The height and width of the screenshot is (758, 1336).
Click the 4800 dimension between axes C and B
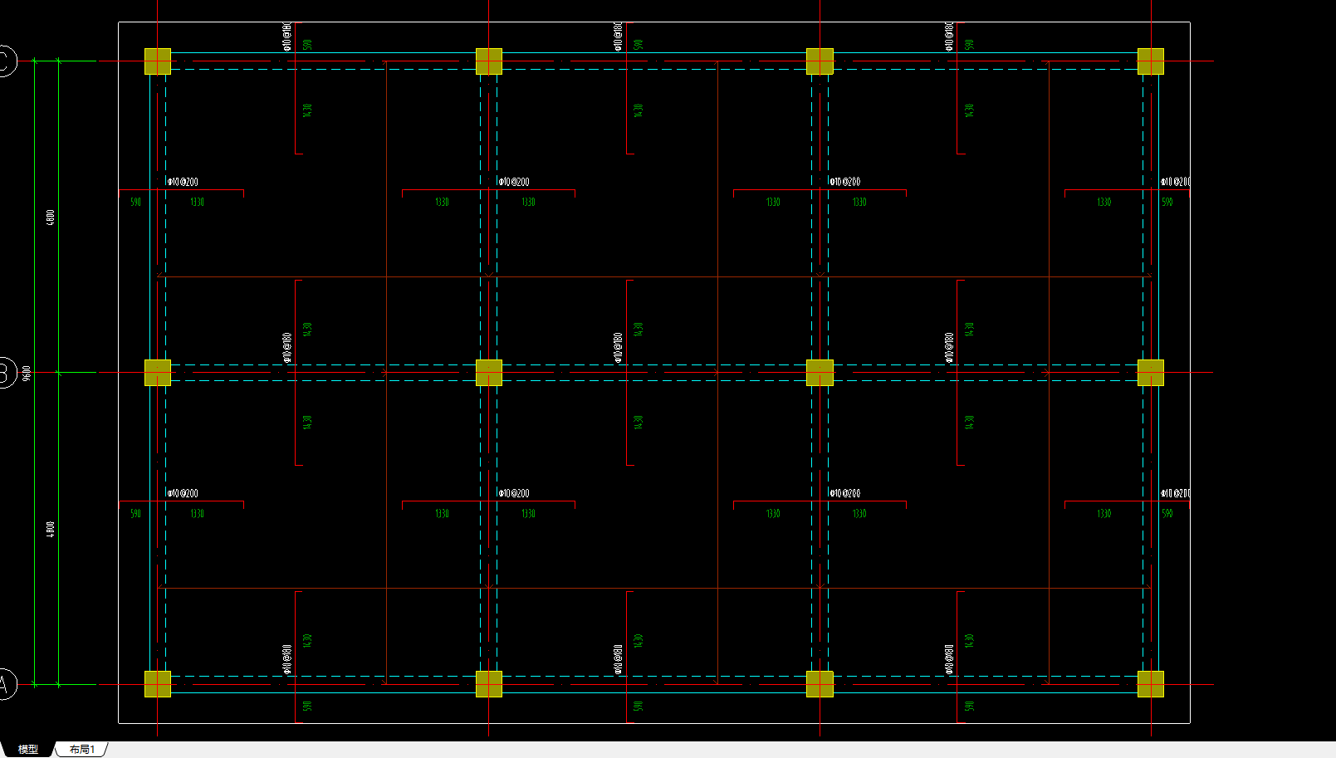[x=51, y=218]
